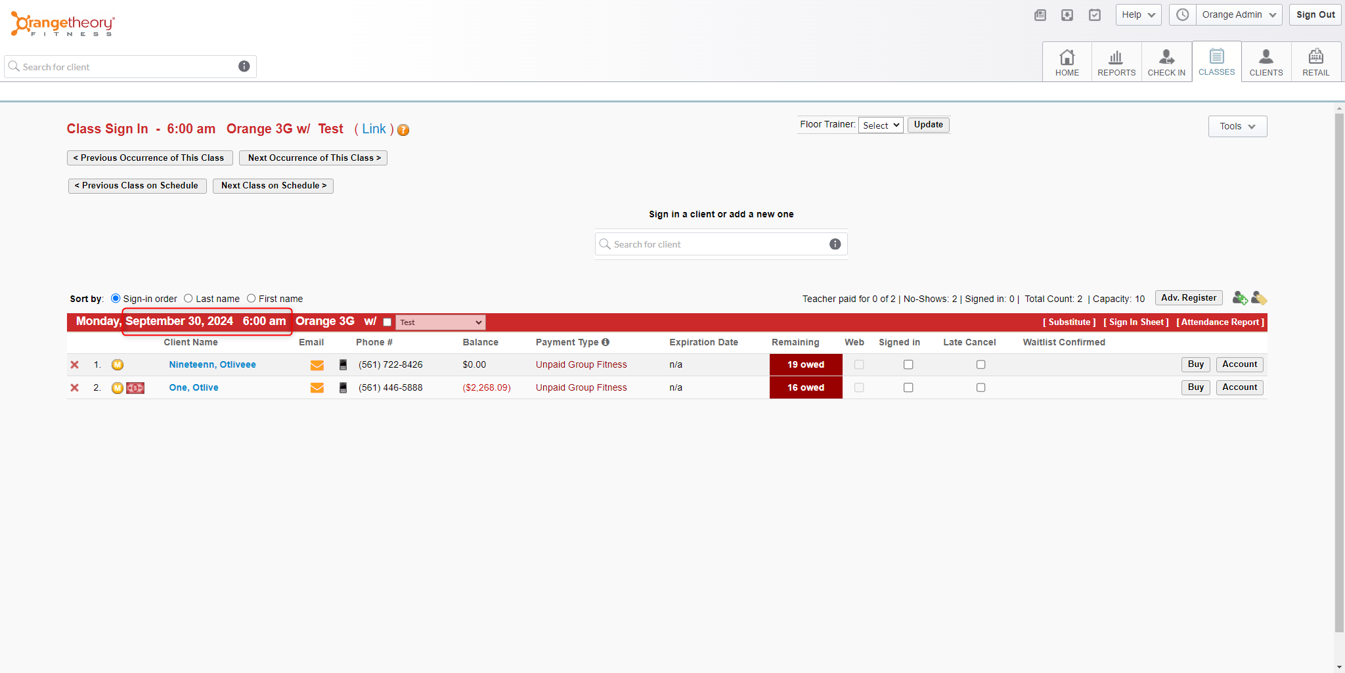This screenshot has width=1345, height=673.
Task: Check Late Cancel for One, Otlive
Action: tap(981, 387)
